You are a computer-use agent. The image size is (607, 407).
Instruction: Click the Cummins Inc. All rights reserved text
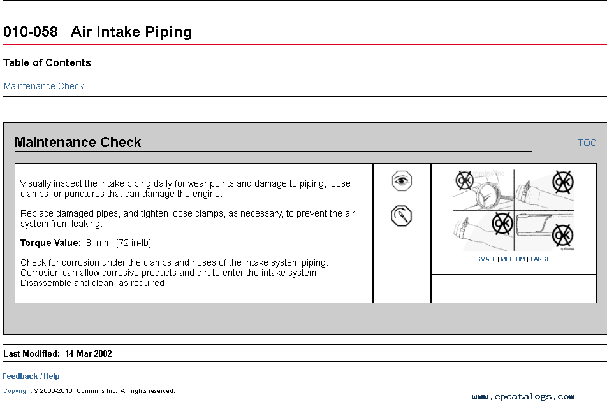[x=126, y=390]
